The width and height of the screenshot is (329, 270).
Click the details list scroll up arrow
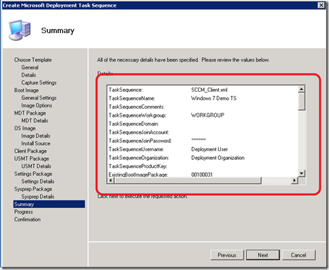tap(301, 89)
